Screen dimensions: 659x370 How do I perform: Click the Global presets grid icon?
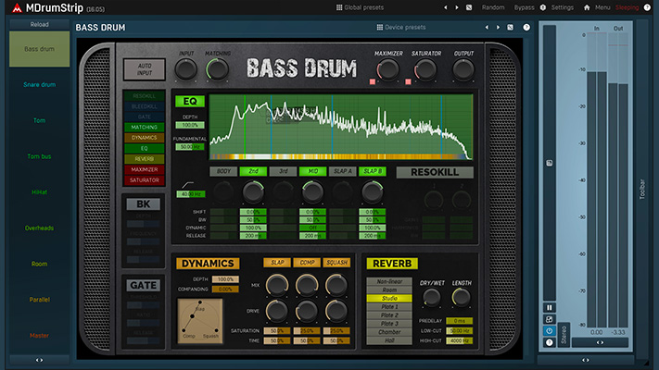click(338, 7)
